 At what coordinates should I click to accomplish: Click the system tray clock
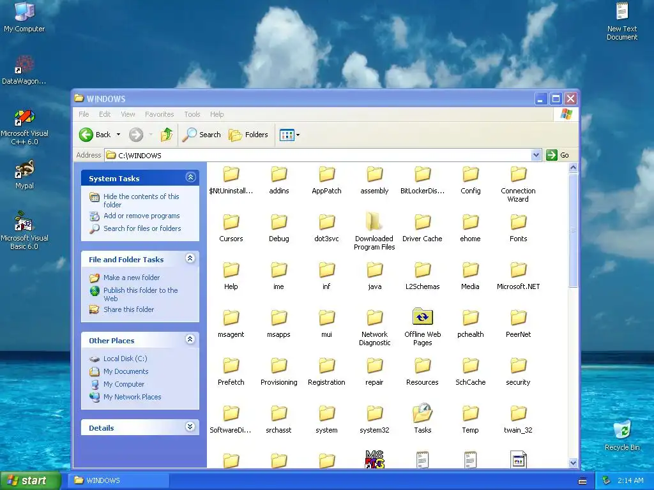(630, 480)
